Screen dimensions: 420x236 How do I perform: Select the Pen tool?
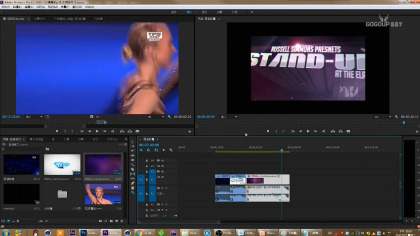tap(132, 183)
